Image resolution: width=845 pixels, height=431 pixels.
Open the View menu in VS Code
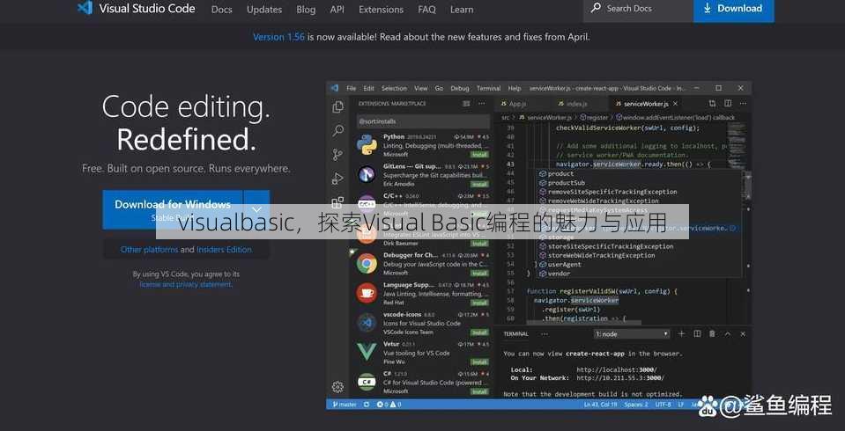pos(421,88)
